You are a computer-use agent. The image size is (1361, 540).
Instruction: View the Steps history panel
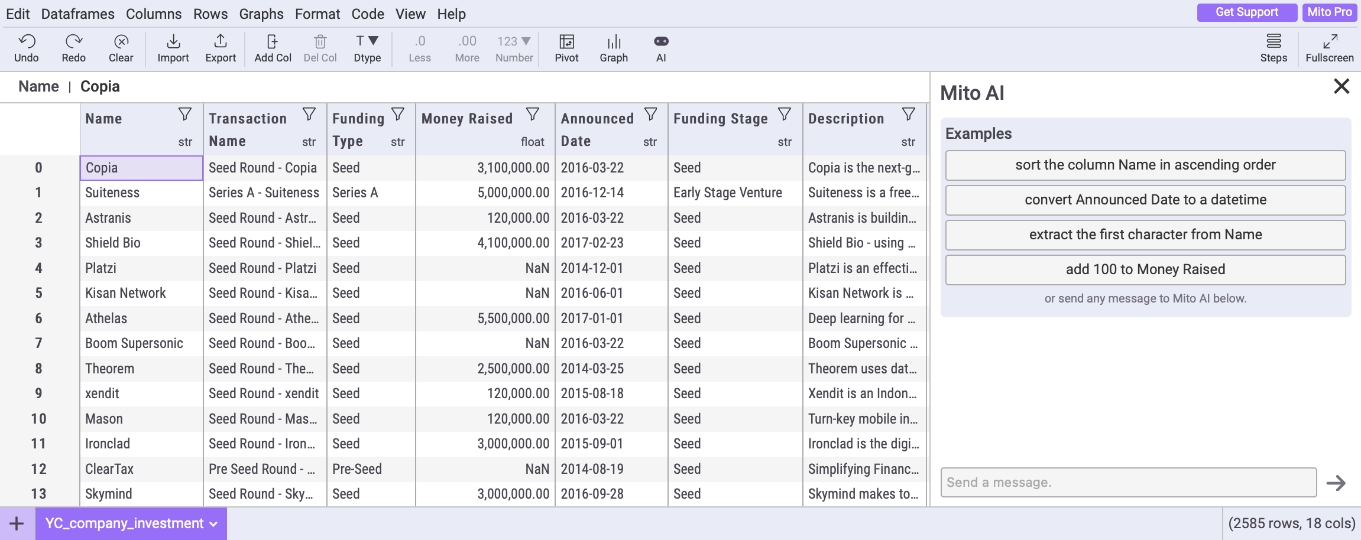pos(1273,47)
